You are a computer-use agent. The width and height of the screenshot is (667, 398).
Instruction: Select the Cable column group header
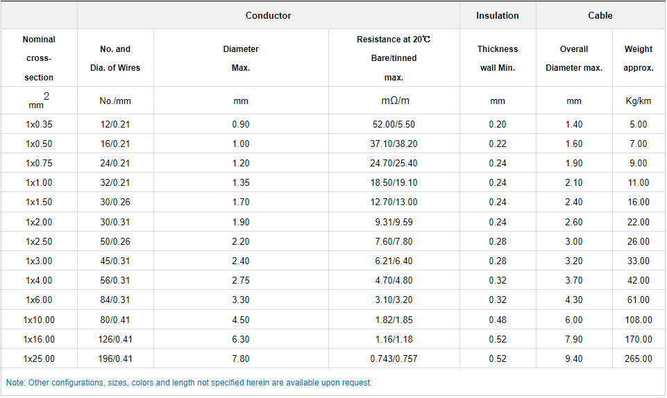(x=600, y=15)
